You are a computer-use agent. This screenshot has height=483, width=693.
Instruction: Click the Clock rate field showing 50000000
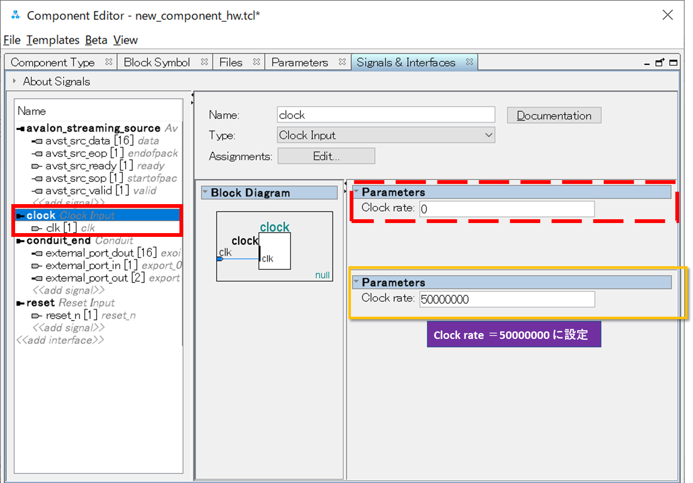pos(506,299)
